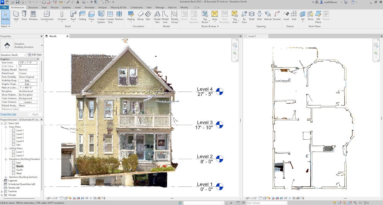The width and height of the screenshot is (383, 205).
Task: Expand the Sections (Building Section) node
Action: [x=6, y=177]
